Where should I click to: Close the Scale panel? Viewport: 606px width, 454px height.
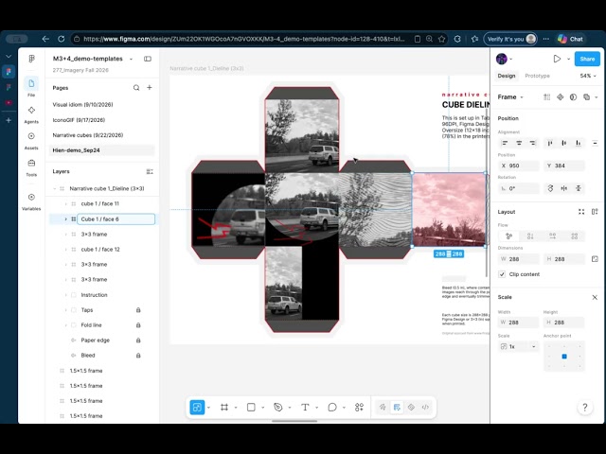[595, 297]
